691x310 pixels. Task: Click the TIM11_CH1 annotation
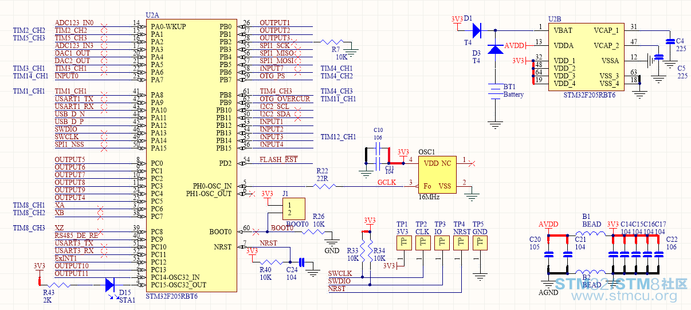[x=338, y=99]
